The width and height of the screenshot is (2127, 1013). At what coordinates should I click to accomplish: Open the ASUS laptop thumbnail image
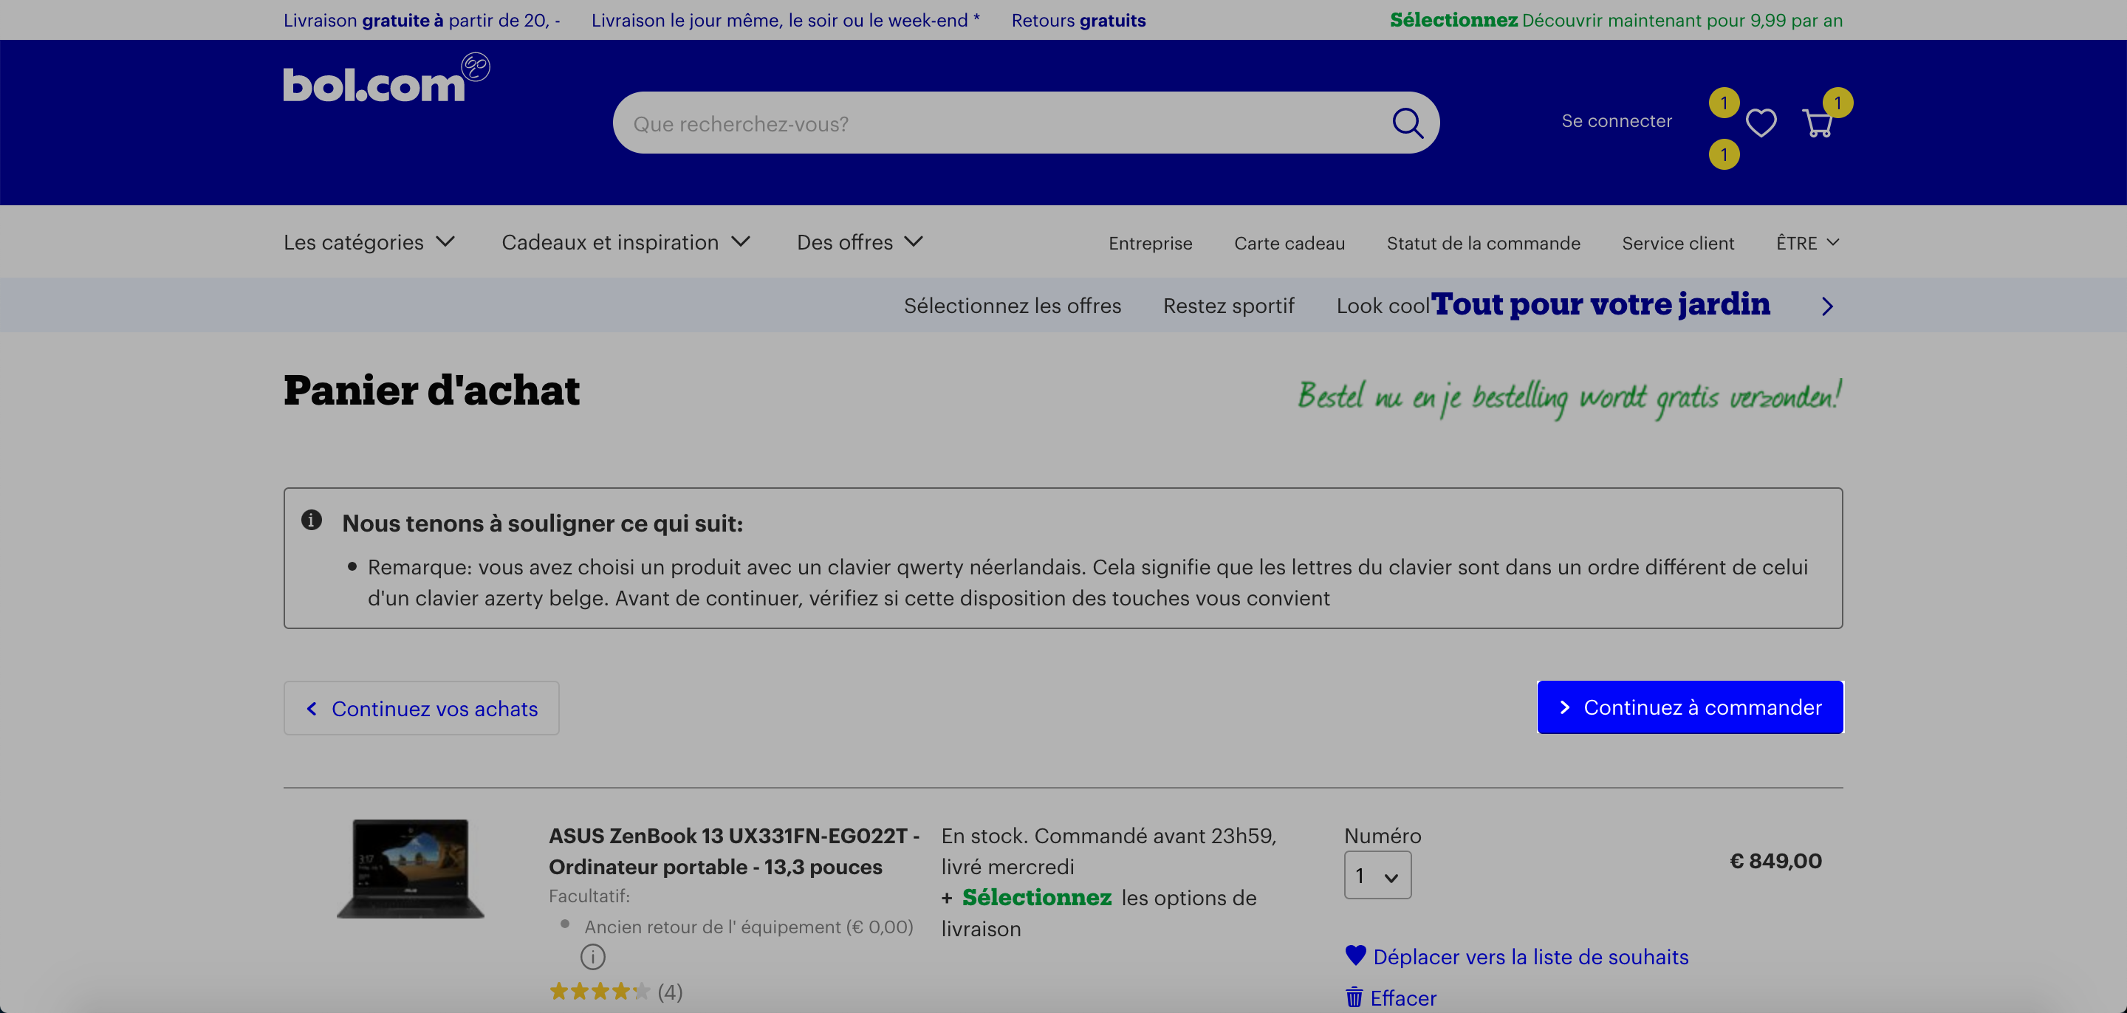coord(411,868)
